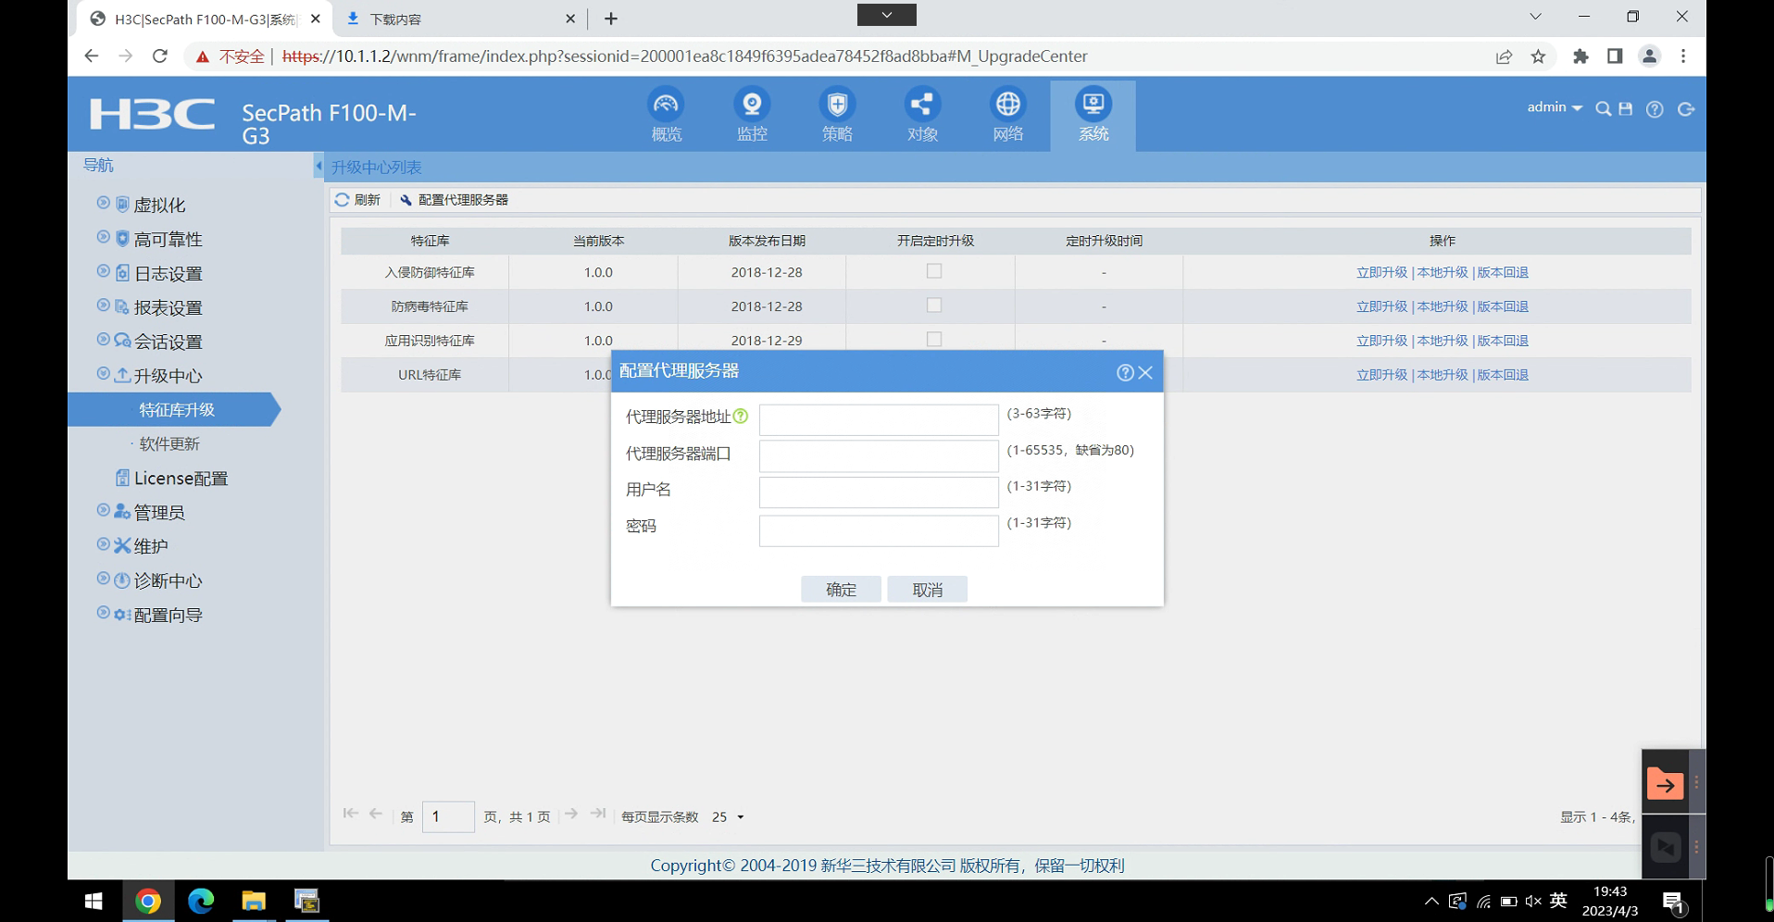1774x922 pixels.
Task: Enable scheduled upgrade for 入侵防御特征库
Action: (934, 271)
